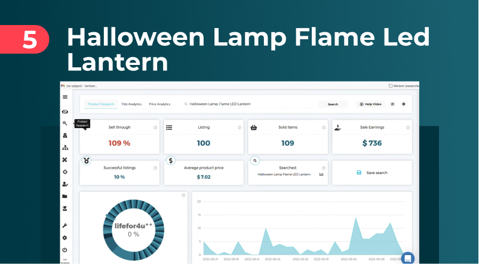479x264 pixels.
Task: Click the '100' listing value
Action: click(x=204, y=143)
